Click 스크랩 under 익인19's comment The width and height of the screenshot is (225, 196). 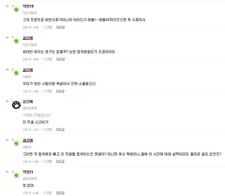pyautogui.click(x=48, y=27)
